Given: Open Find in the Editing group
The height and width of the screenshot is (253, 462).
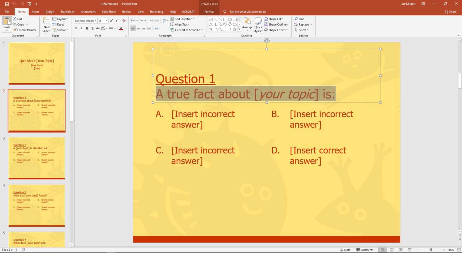Looking at the screenshot, I should coord(300,19).
